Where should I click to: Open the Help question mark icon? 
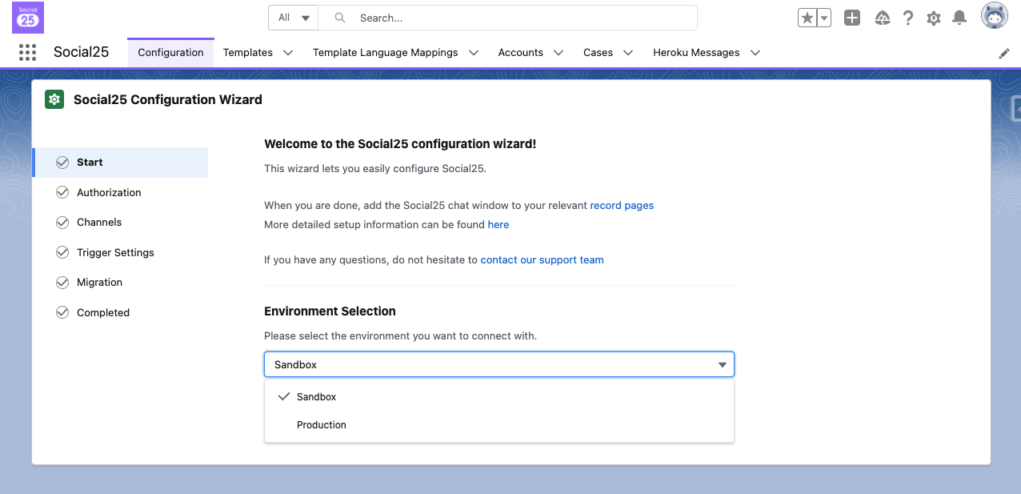(x=908, y=18)
